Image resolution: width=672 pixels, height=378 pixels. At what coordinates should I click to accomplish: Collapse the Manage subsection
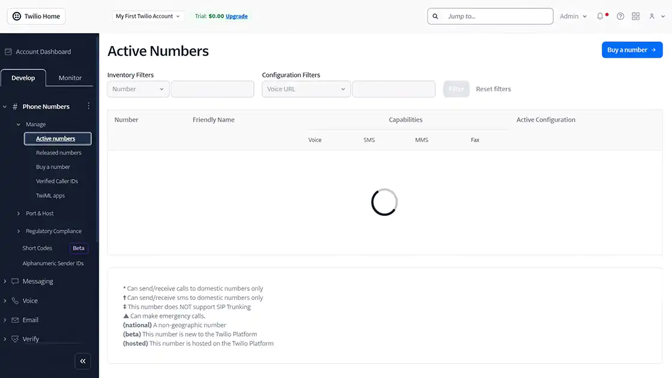point(19,125)
